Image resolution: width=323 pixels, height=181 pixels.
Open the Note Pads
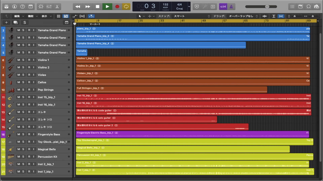pos(300,7)
